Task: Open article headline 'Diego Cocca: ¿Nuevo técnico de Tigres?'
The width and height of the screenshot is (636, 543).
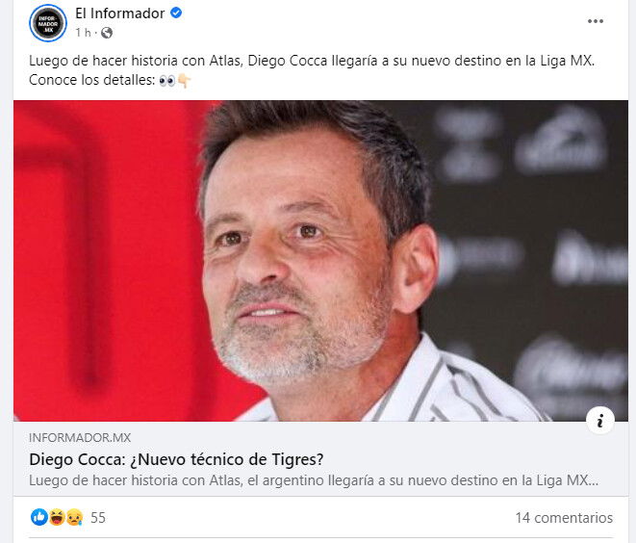Action: point(176,460)
